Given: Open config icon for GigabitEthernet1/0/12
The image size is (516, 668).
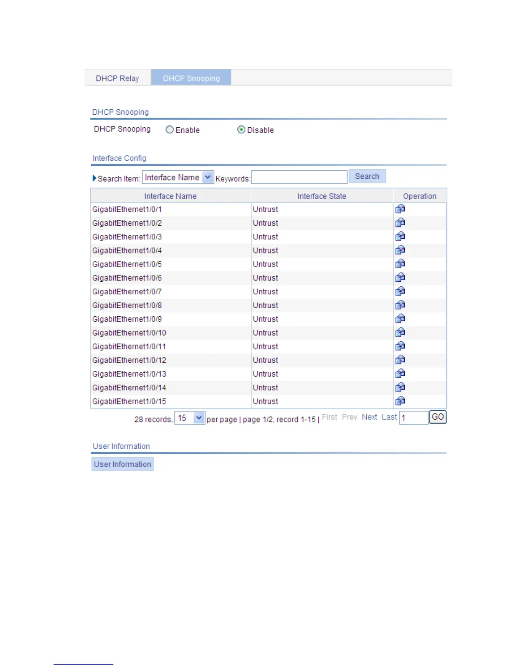Looking at the screenshot, I should pyautogui.click(x=400, y=360).
